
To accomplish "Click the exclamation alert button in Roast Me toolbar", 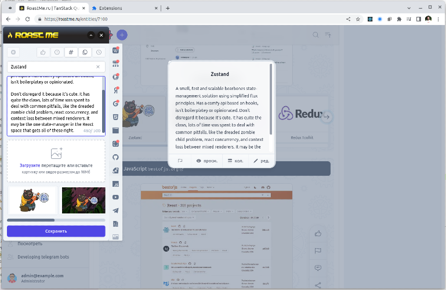I will [x=57, y=52].
